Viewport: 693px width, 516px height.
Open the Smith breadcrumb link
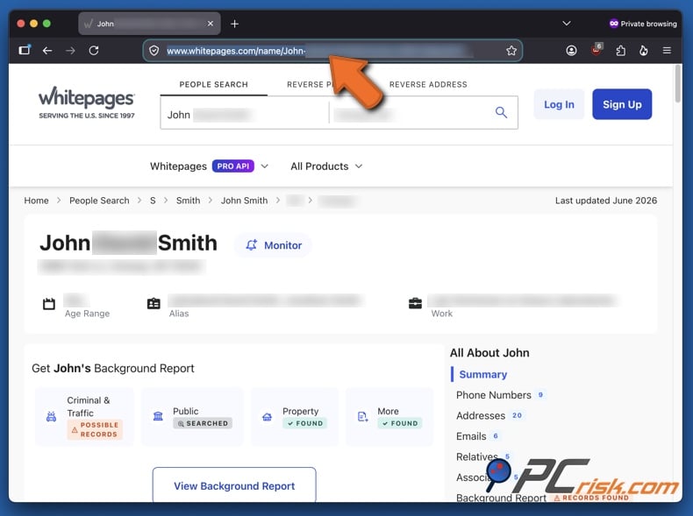[x=188, y=201]
